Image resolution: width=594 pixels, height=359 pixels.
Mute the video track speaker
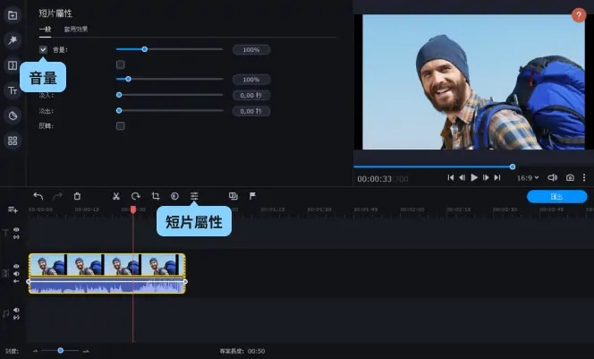(16, 274)
